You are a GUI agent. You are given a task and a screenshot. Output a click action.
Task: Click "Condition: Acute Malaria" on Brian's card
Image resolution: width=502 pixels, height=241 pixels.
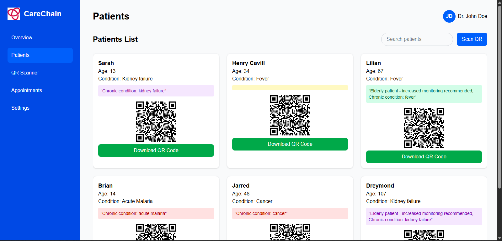click(125, 201)
